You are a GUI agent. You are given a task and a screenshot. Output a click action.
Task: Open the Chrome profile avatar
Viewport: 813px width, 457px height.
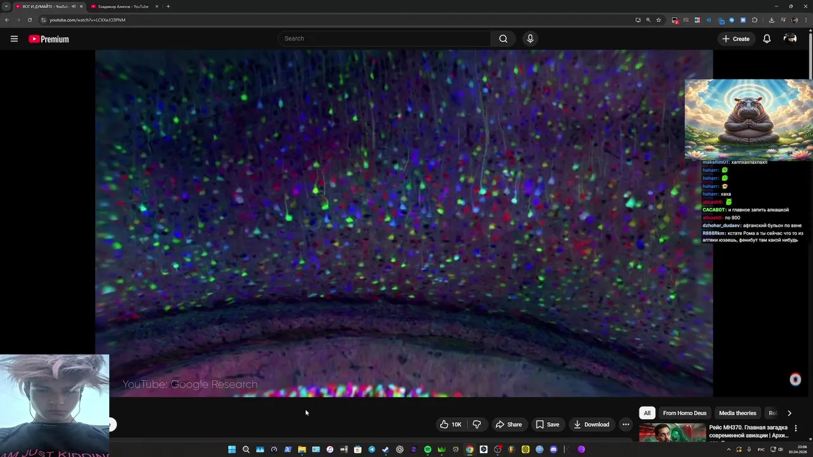(795, 20)
